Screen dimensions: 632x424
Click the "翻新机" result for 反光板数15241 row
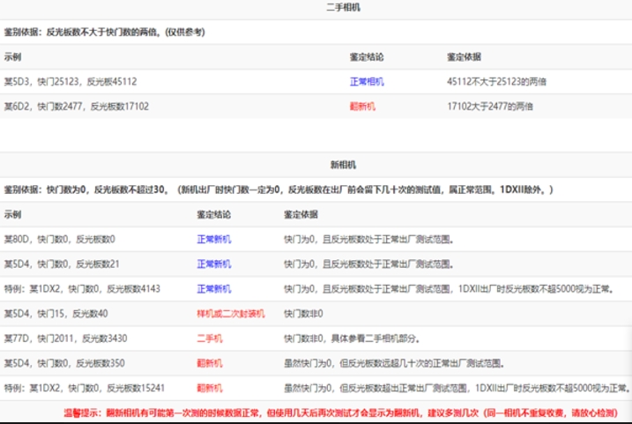209,387
